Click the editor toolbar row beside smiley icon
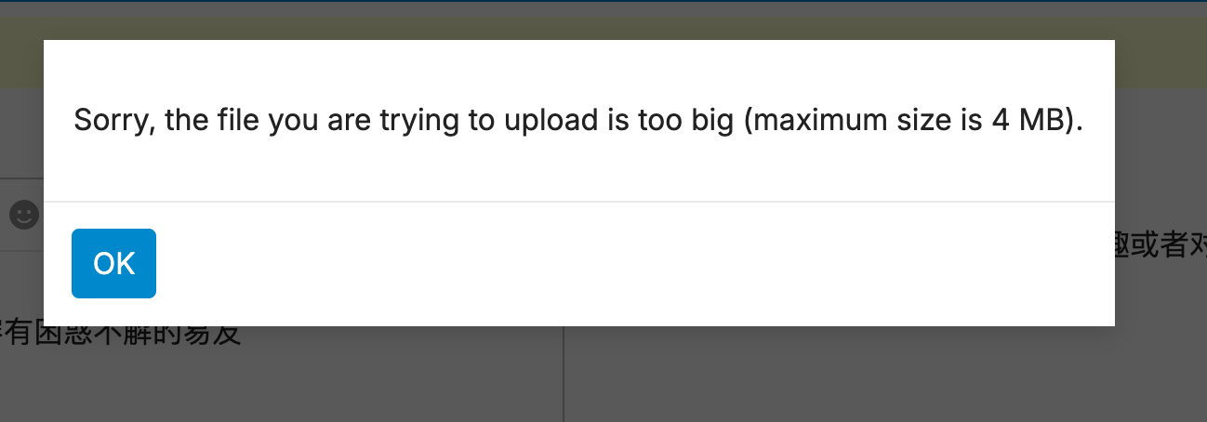 pos(21,215)
